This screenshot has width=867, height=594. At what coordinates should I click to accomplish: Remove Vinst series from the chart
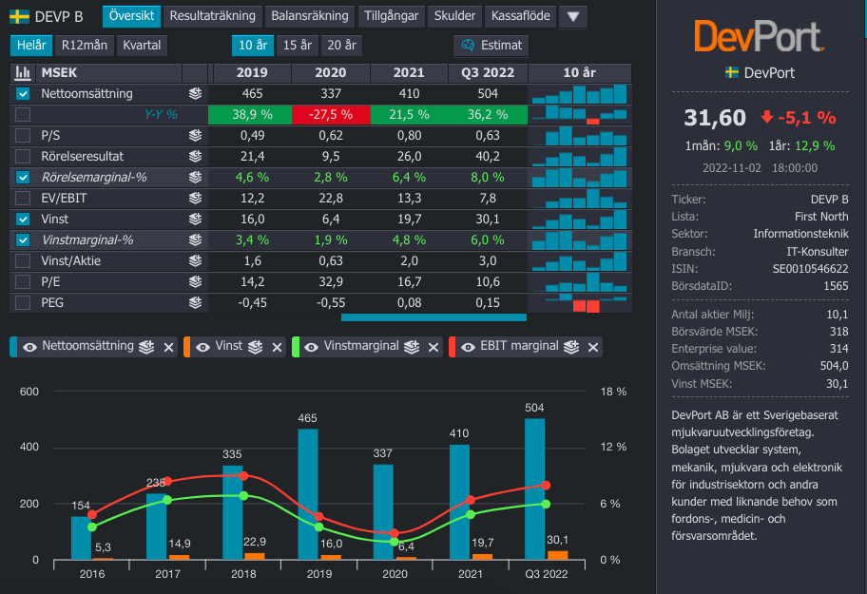tap(278, 347)
